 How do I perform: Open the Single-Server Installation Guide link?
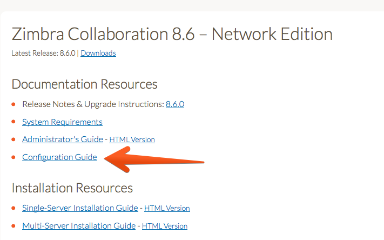[x=80, y=208]
